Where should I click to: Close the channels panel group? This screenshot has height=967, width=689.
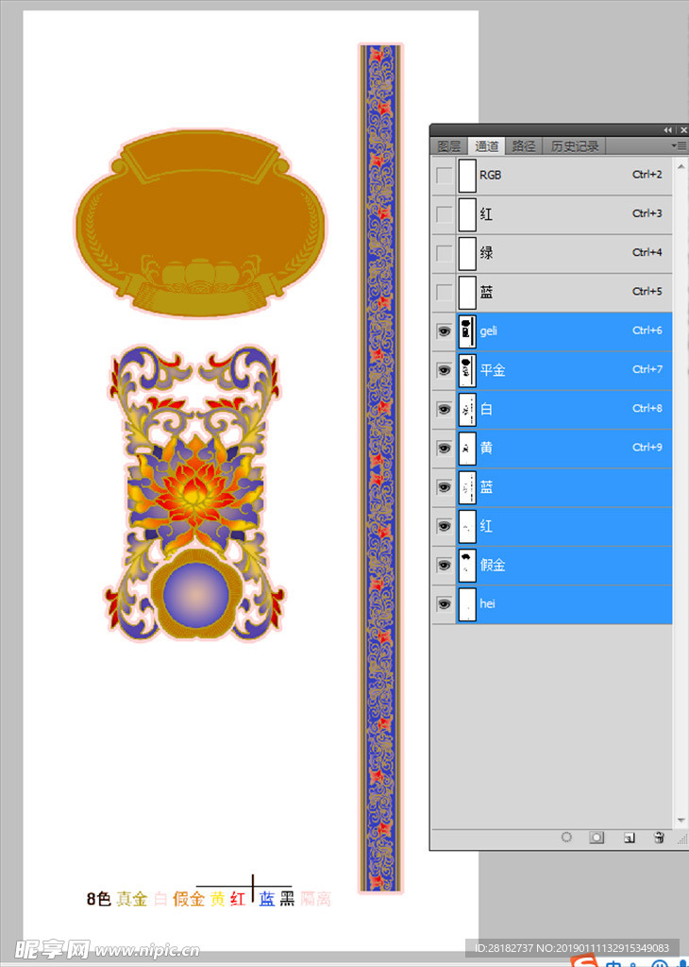click(682, 130)
